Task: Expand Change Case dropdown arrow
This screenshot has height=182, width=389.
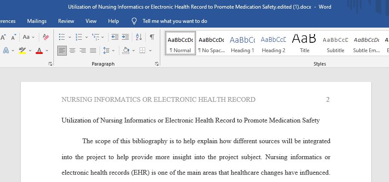Action: [33, 37]
